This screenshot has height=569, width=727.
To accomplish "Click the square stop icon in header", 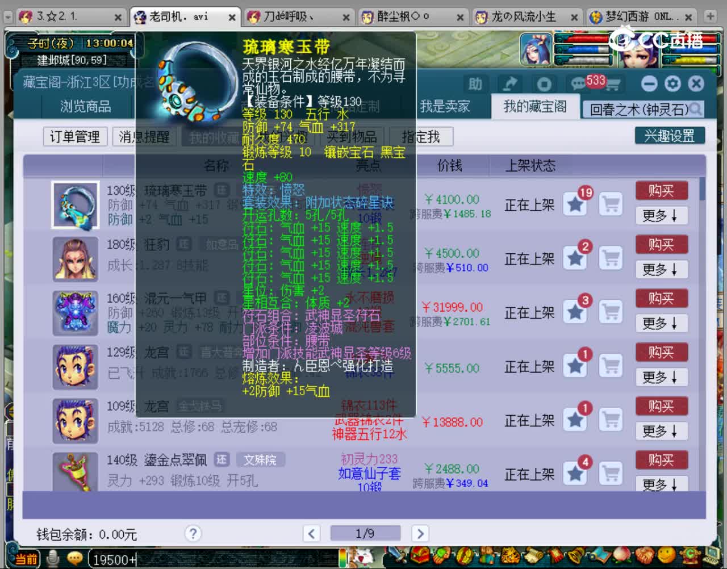I will (544, 84).
